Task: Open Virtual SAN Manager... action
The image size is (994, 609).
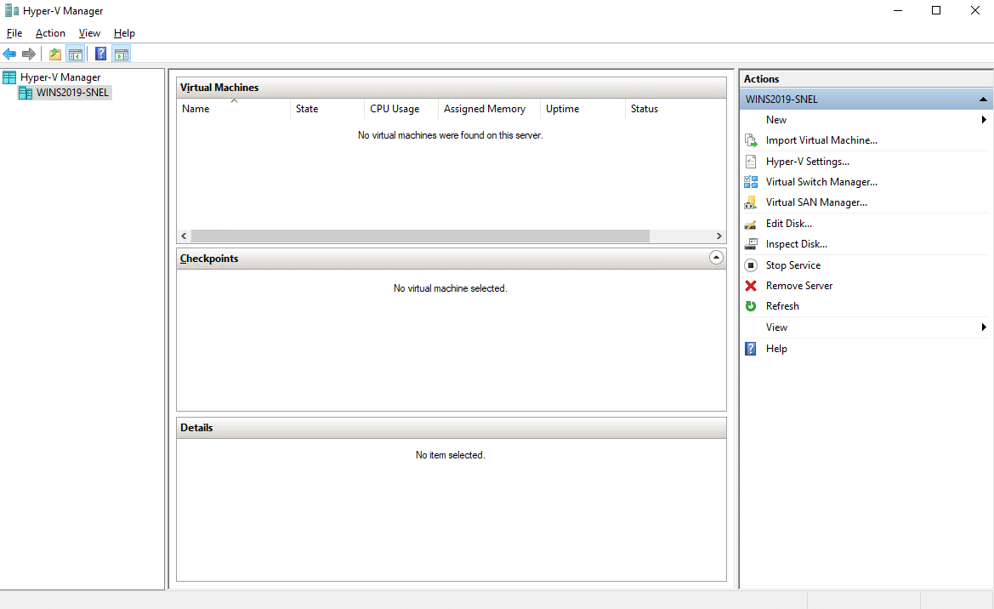Action: click(x=816, y=202)
